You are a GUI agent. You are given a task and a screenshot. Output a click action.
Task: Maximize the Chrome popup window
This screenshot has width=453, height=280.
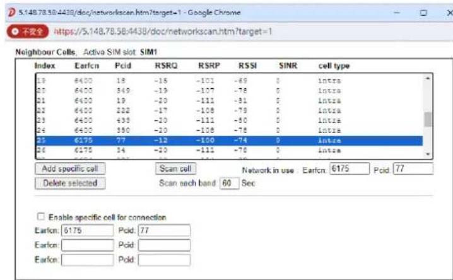[423, 13]
